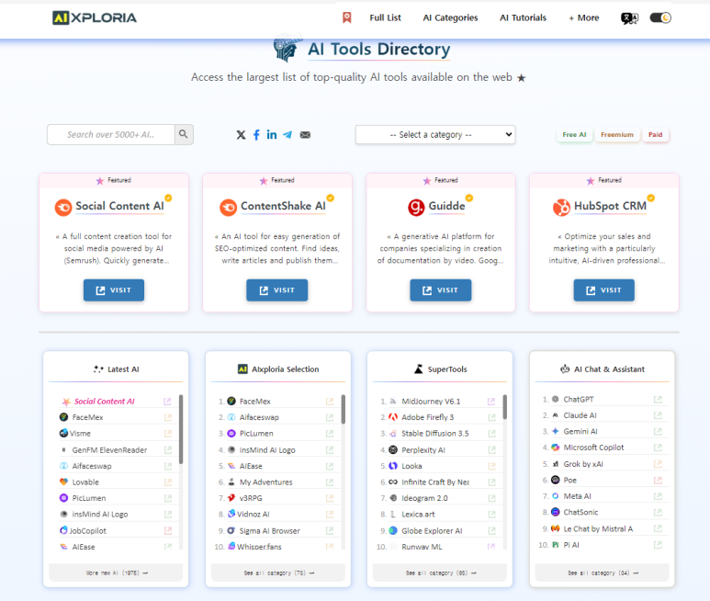Open external link icon for Pi AI
Screen dimensions: 710x601
[658, 545]
